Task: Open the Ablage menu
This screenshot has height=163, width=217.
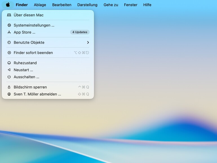Action: [40, 5]
